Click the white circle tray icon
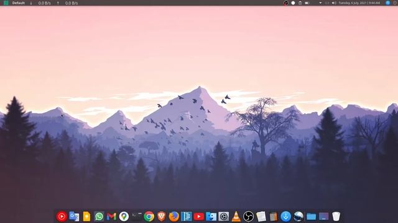The width and height of the screenshot is (398, 223). pos(293,3)
